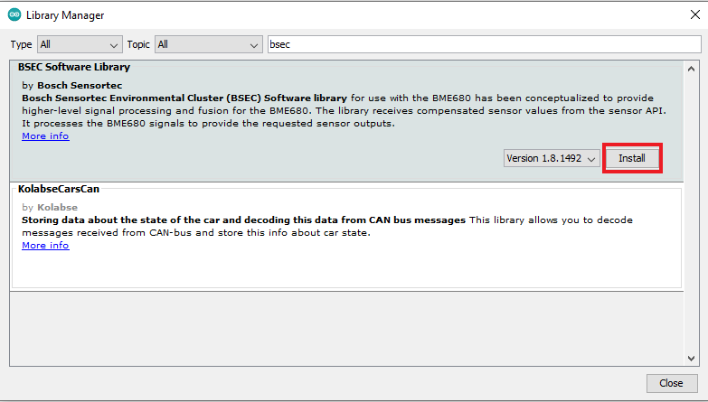Click the Arduino logo icon in title bar
The height and width of the screenshot is (402, 708).
click(x=14, y=14)
